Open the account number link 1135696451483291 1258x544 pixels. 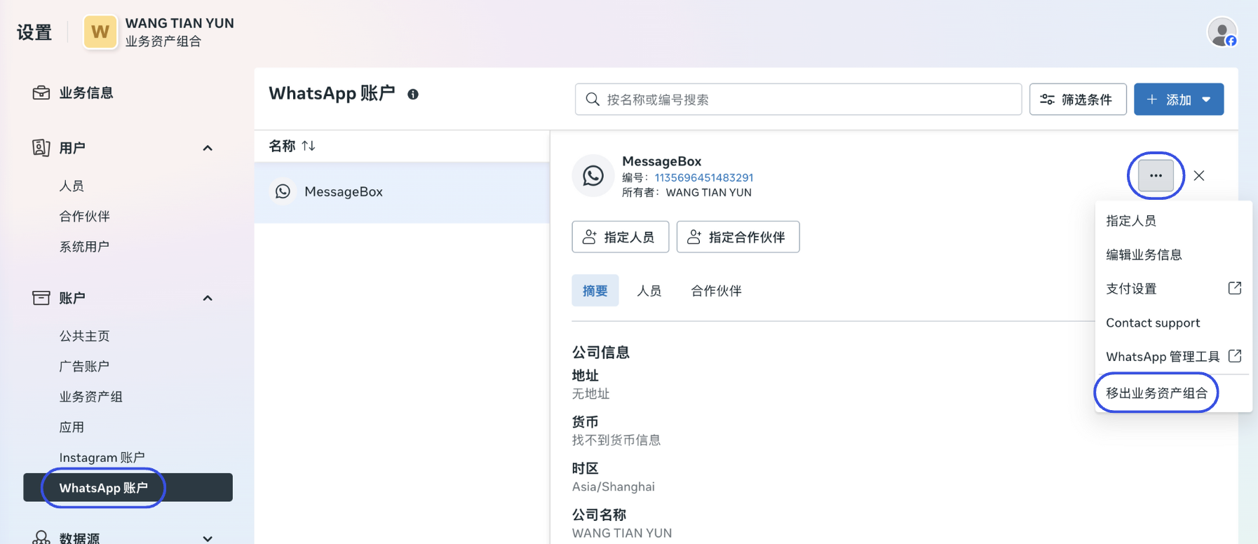(703, 178)
